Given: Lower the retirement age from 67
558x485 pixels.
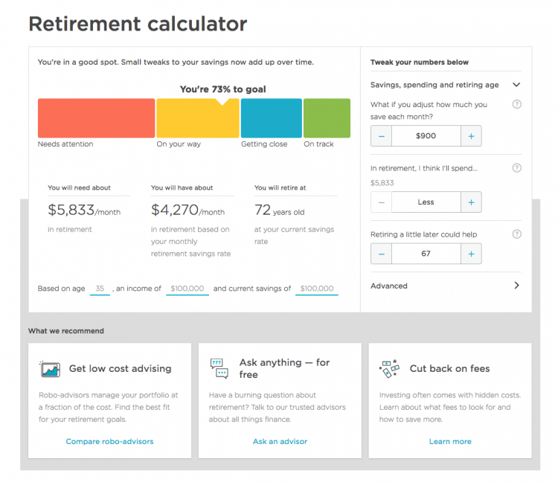Looking at the screenshot, I should point(382,254).
